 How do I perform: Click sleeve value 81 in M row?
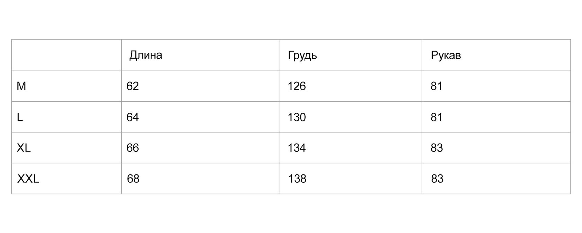click(x=436, y=86)
